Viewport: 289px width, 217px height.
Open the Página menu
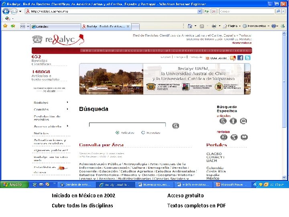click(x=232, y=26)
